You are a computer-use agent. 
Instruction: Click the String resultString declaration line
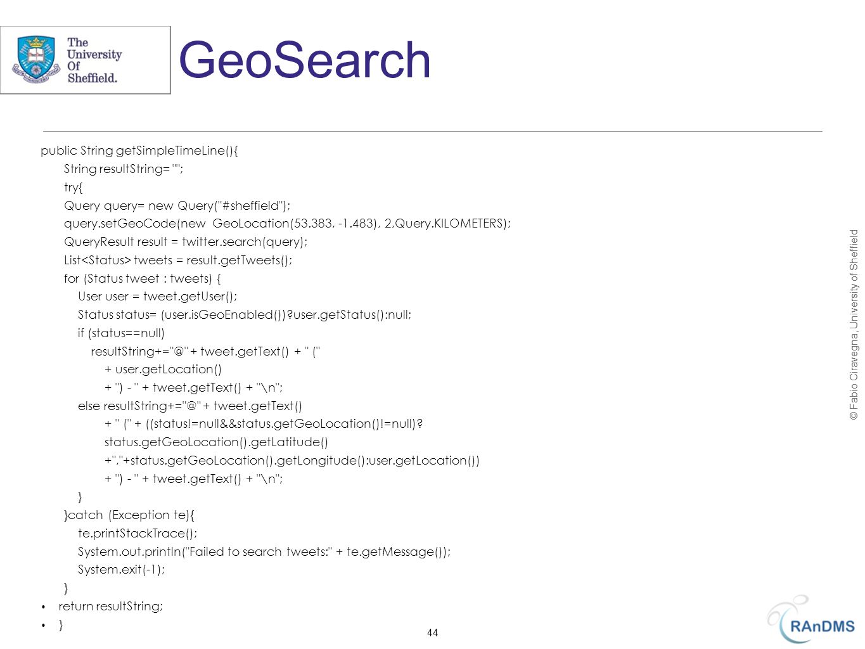(124, 169)
